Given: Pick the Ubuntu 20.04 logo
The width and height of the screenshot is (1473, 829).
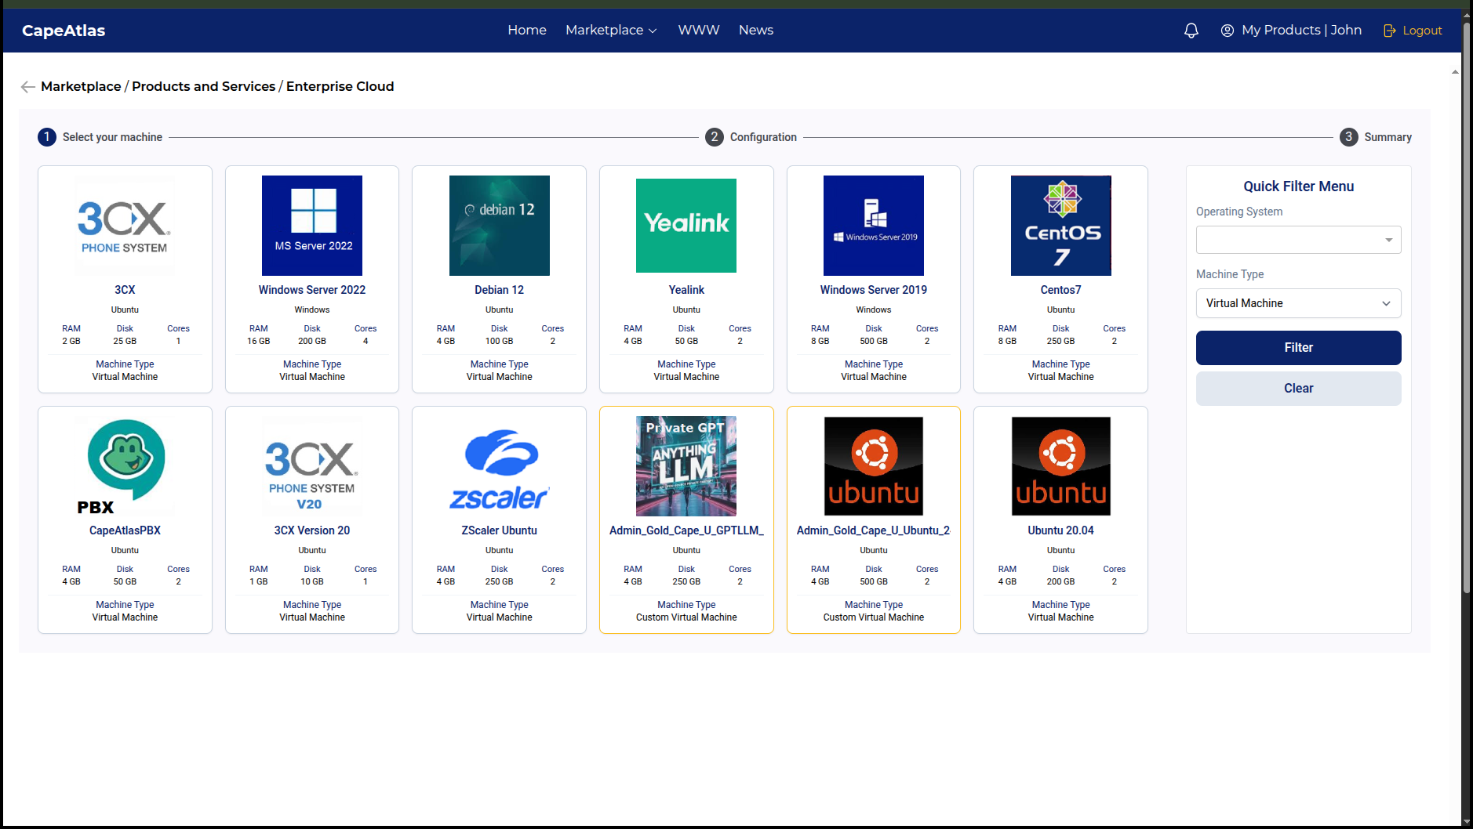Looking at the screenshot, I should click(1061, 466).
